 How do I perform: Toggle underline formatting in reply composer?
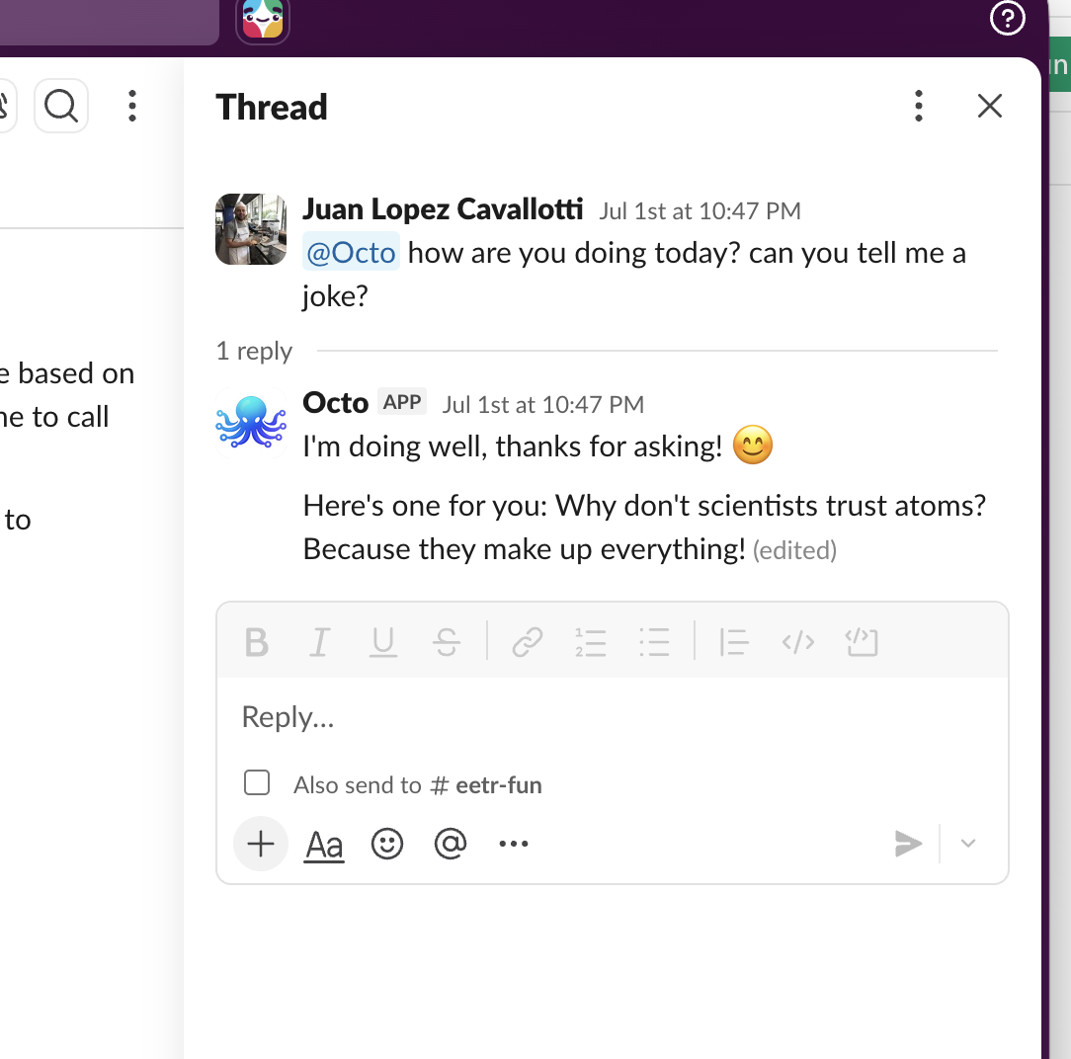(383, 642)
